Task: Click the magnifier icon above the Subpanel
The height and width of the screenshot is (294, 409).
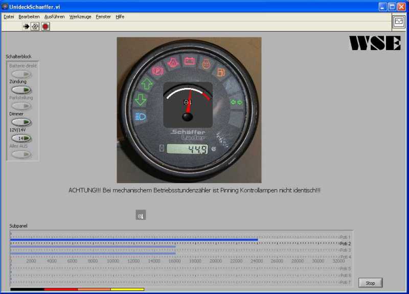Action: click(141, 215)
